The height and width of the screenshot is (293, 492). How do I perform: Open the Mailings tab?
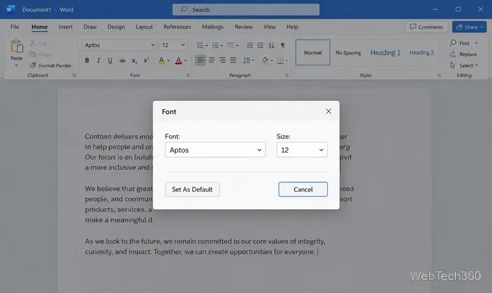(x=213, y=26)
